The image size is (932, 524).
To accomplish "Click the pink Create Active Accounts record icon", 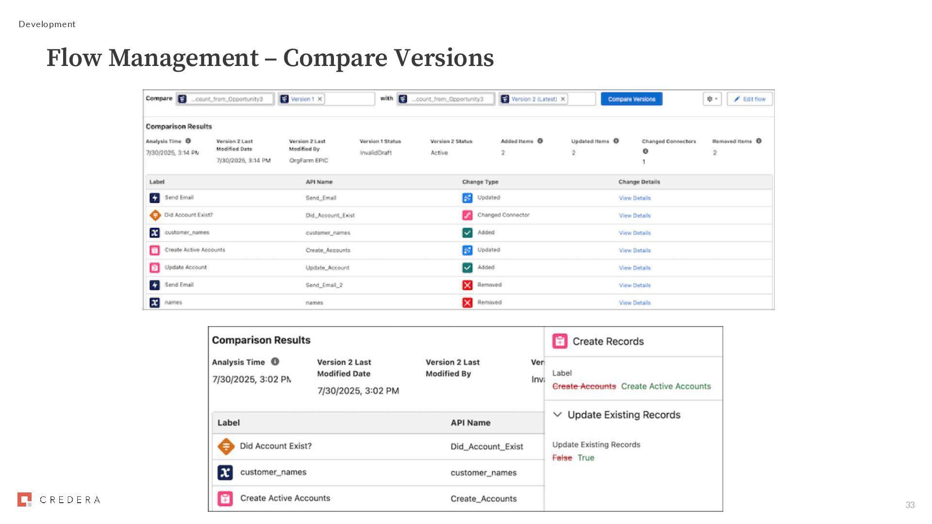I will tap(154, 250).
